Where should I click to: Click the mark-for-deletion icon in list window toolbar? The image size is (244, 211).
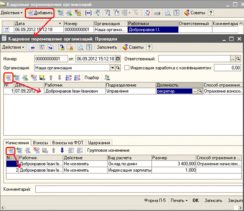77,13
